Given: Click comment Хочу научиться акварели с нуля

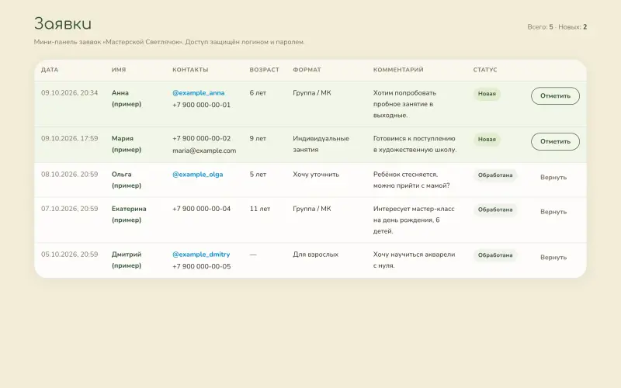Looking at the screenshot, I should (x=414, y=260).
